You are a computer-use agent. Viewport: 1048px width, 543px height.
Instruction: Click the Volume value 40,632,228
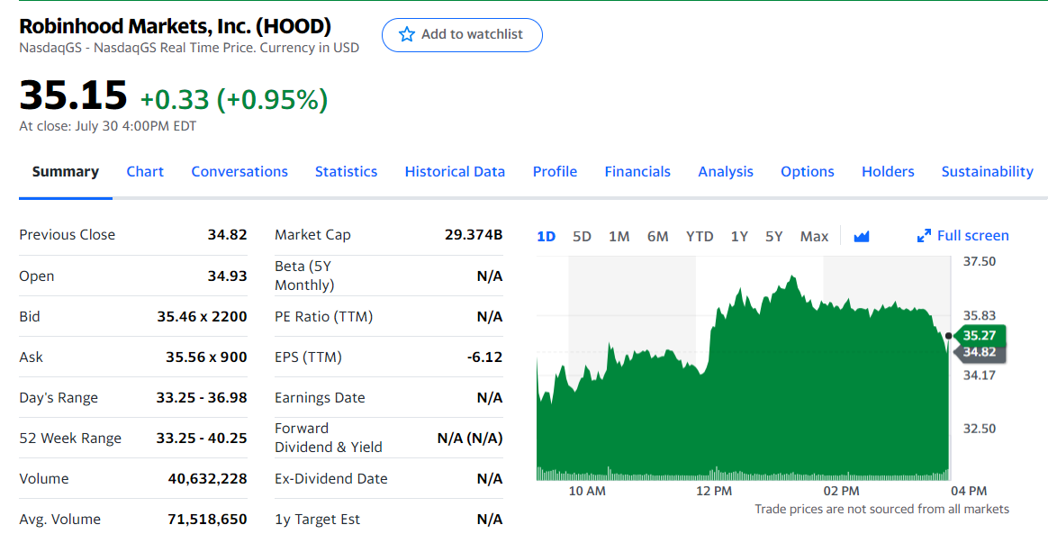coord(207,479)
